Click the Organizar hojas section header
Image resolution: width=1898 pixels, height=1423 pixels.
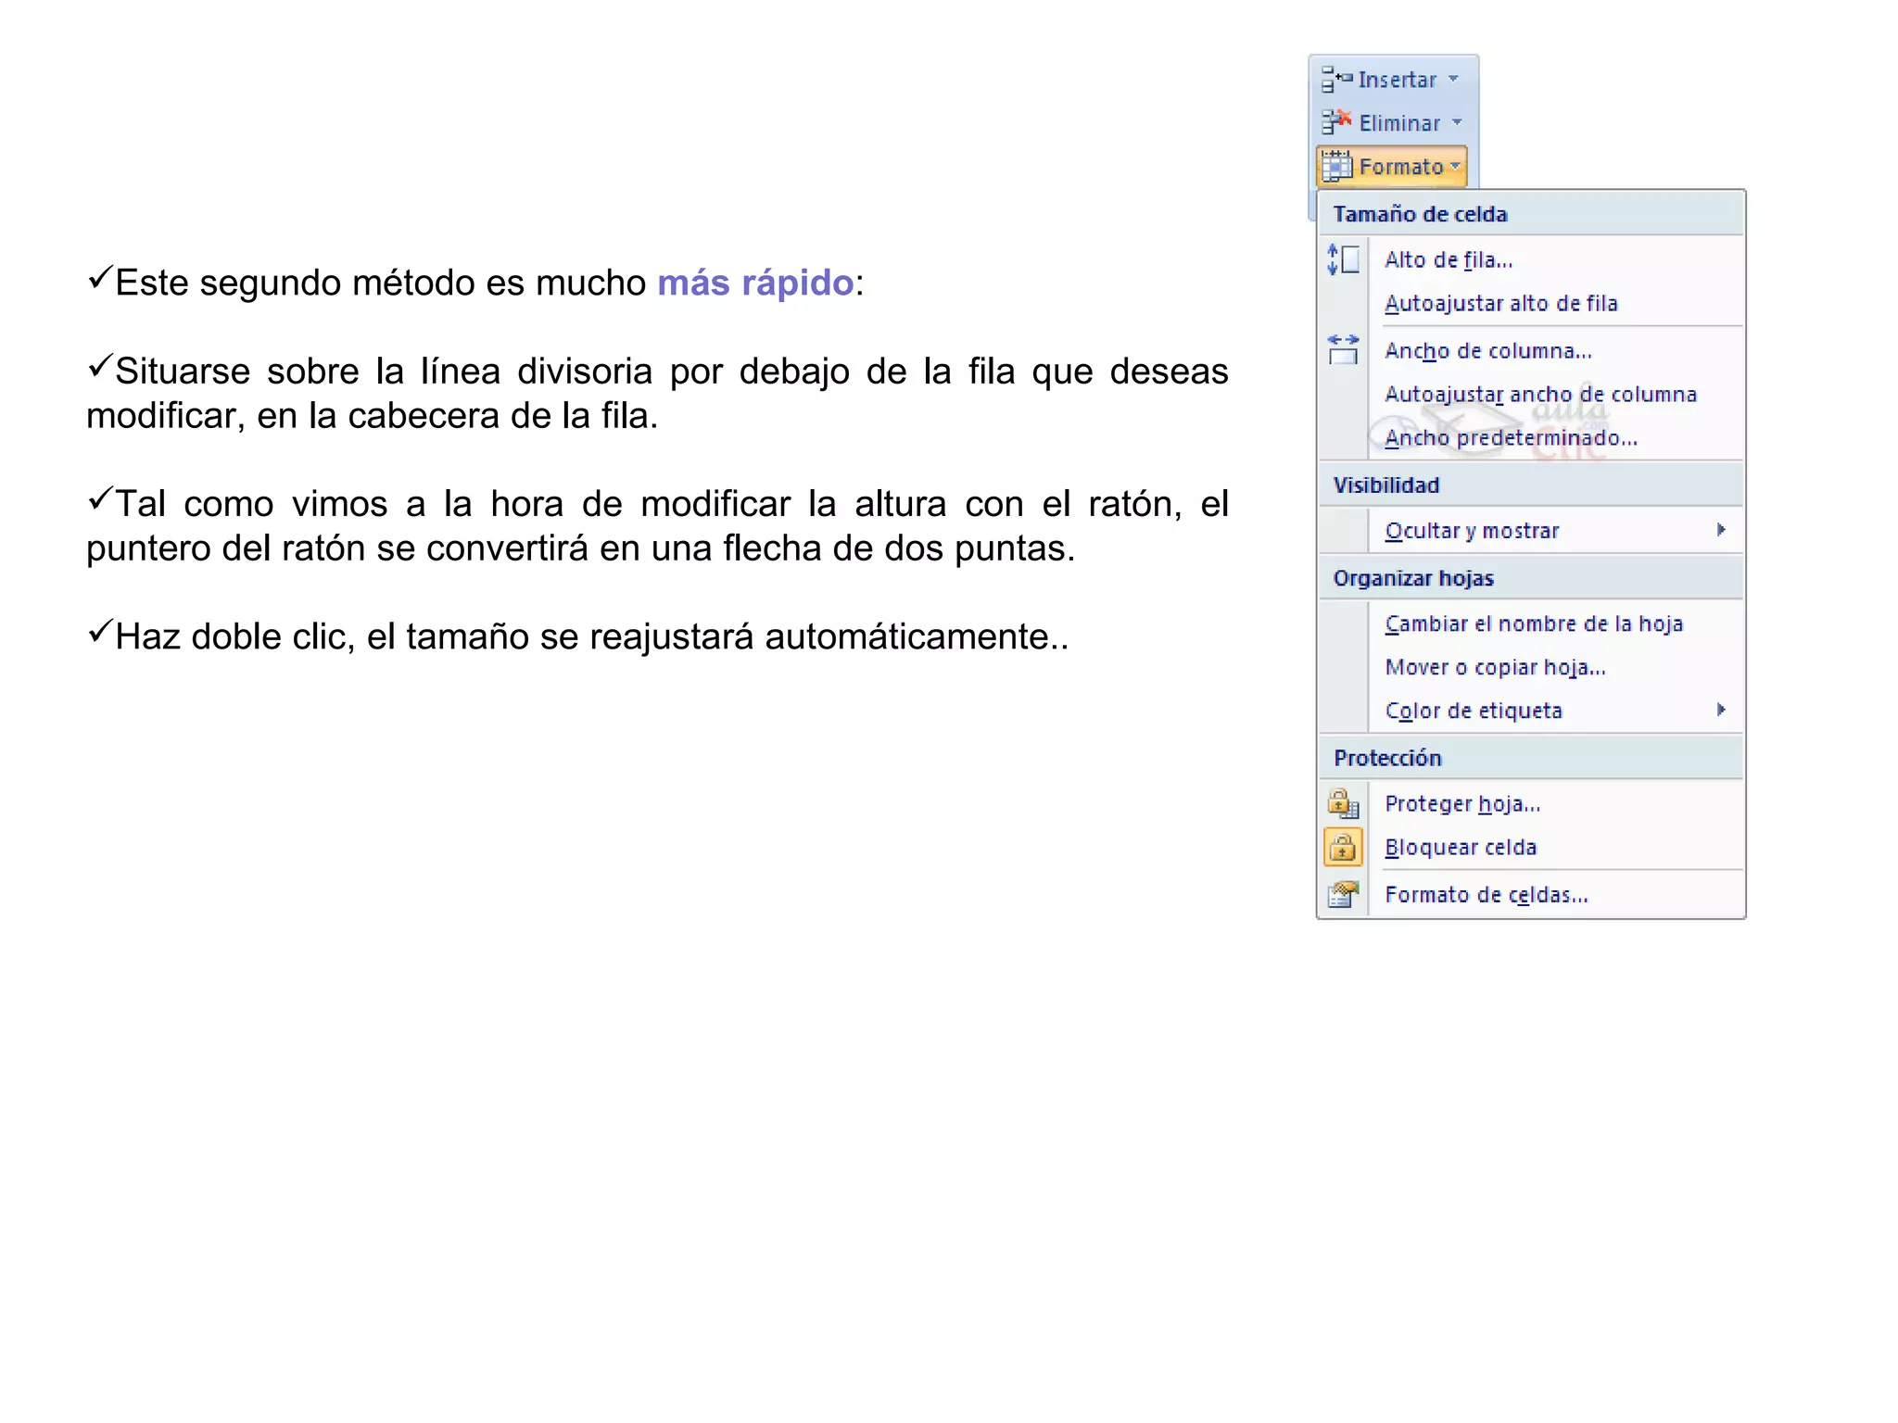1413,578
